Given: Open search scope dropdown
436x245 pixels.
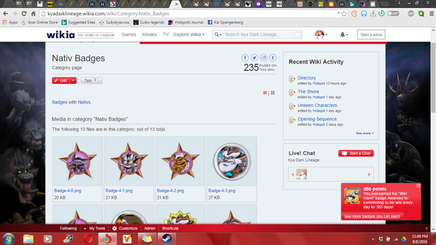Looking at the screenshot, I should tap(218, 35).
